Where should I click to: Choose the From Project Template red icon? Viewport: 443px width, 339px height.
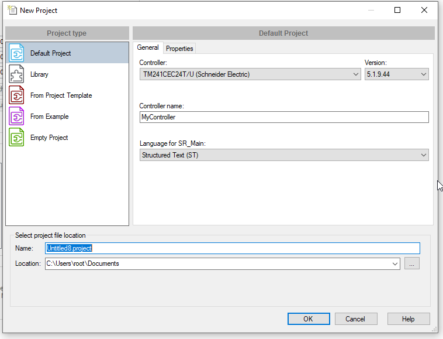16,95
